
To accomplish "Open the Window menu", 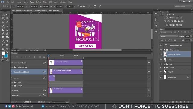I will [x=63, y=2].
